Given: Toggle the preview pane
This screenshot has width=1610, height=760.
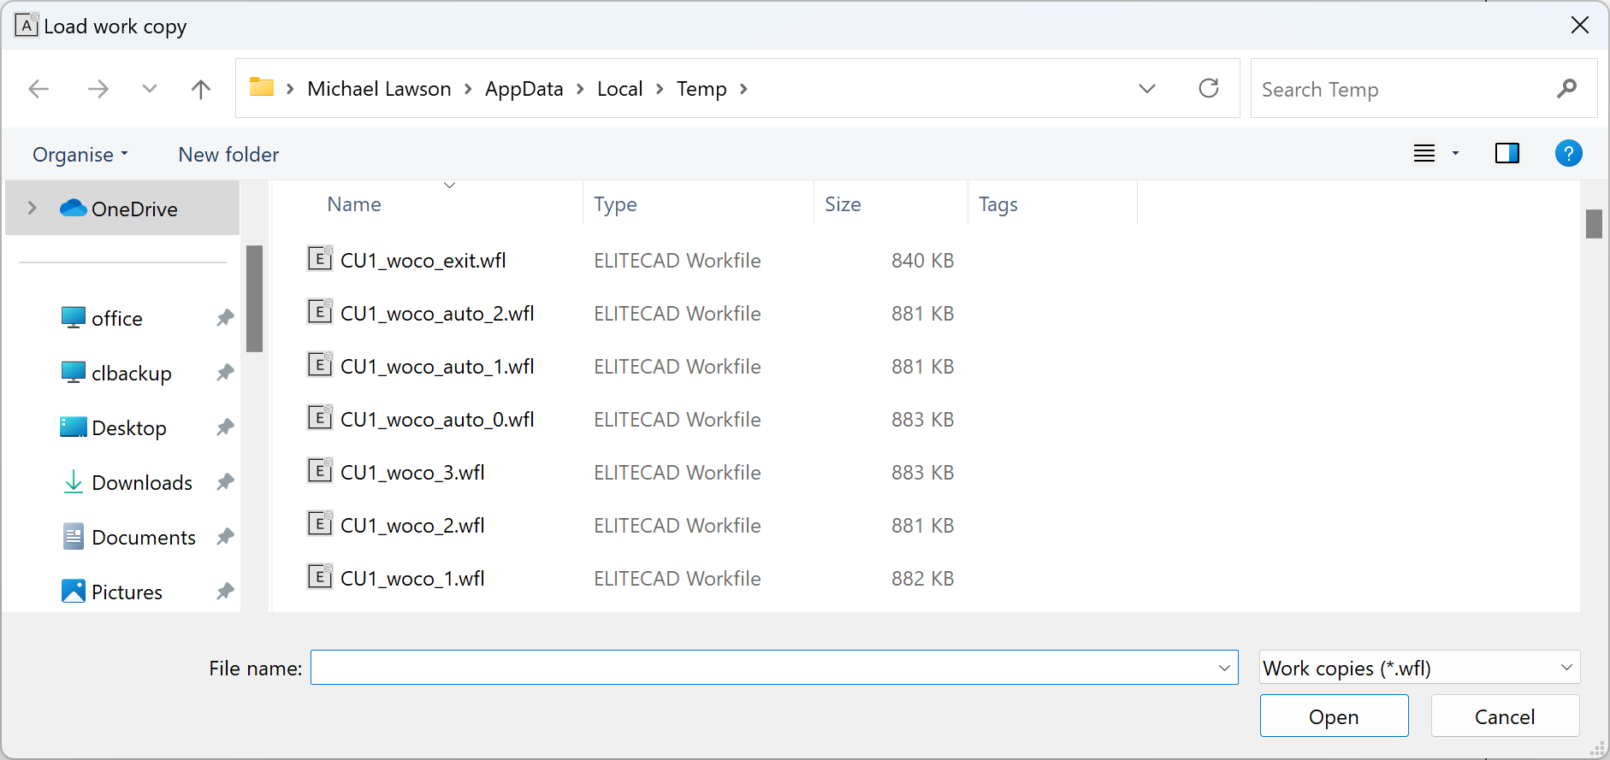Looking at the screenshot, I should [x=1506, y=154].
